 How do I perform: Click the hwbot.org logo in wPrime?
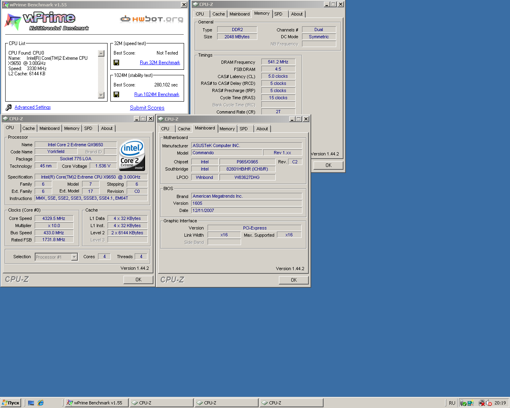[152, 19]
